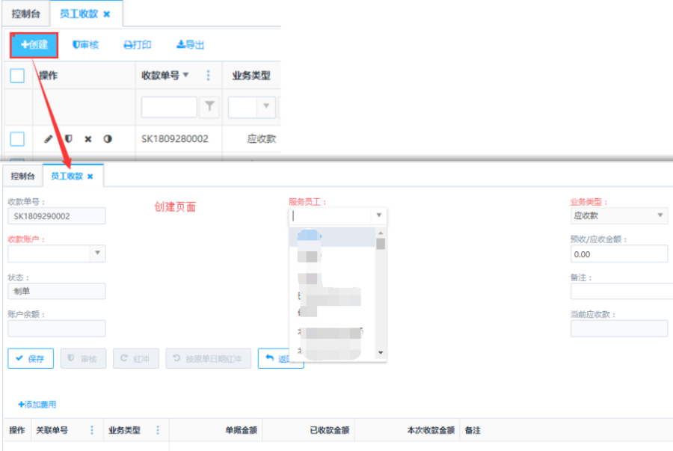Open column menu dots beside 关联单号 header
This screenshot has height=451, width=673.
(x=92, y=430)
